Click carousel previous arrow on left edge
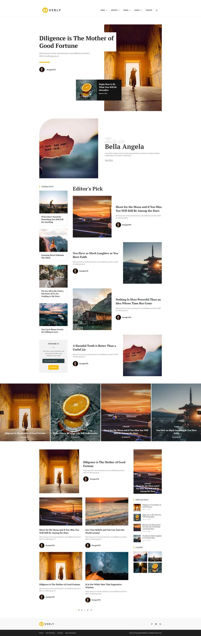This screenshot has width=201, height=636. click(x=2, y=413)
